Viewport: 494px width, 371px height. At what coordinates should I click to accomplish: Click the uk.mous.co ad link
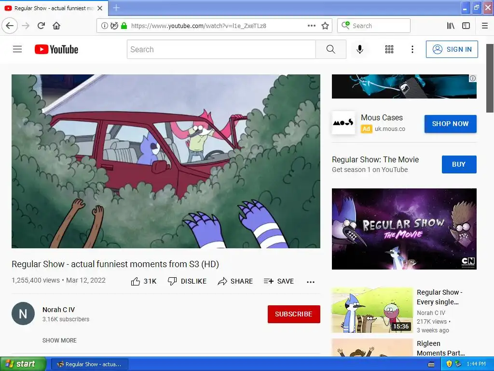point(390,128)
